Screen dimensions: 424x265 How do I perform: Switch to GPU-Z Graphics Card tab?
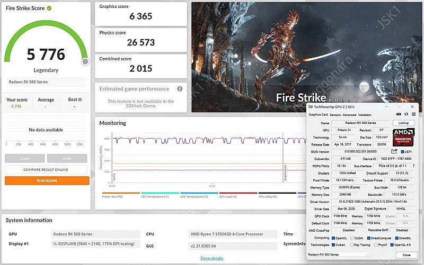pyautogui.click(x=319, y=115)
